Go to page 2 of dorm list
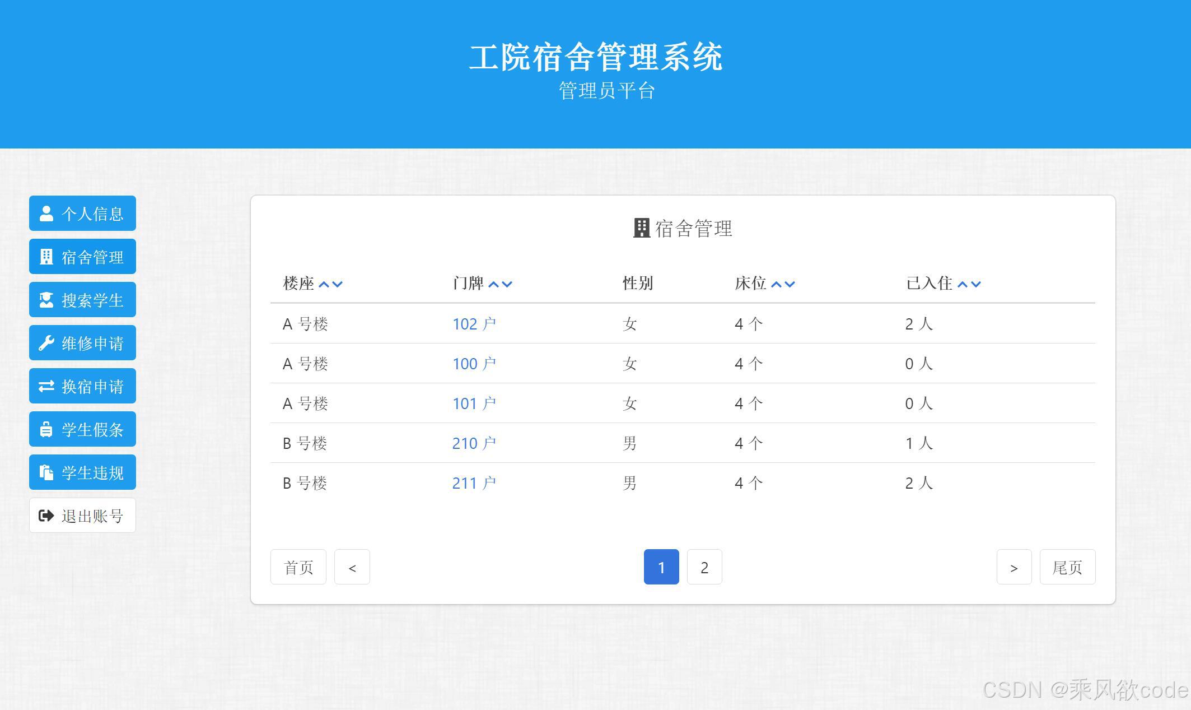The width and height of the screenshot is (1191, 710). tap(704, 567)
